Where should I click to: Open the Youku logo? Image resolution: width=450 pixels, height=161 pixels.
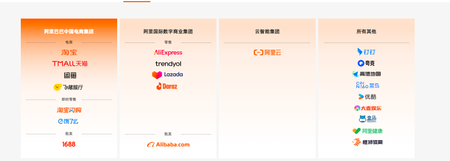click(367, 97)
